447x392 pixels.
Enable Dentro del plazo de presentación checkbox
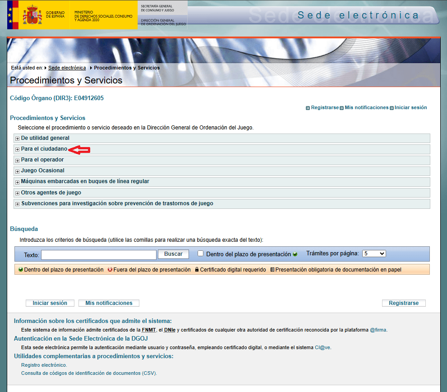pos(201,254)
